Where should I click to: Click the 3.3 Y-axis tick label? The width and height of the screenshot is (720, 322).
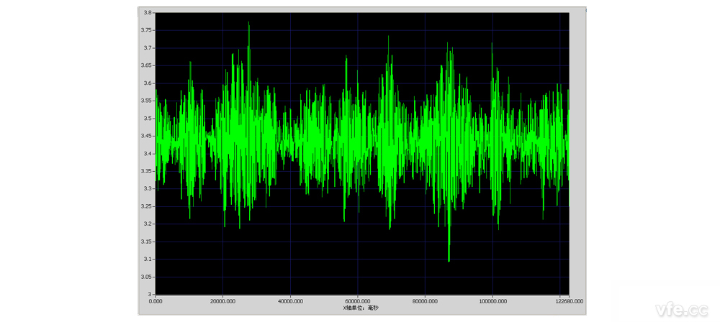[147, 188]
